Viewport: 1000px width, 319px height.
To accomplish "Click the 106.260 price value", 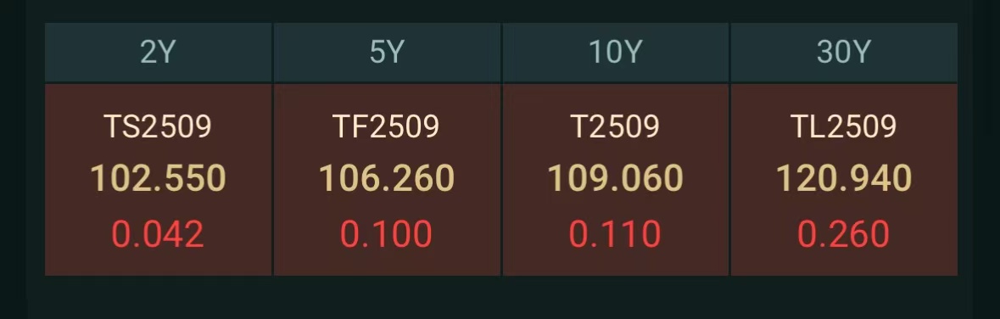I will (x=387, y=179).
